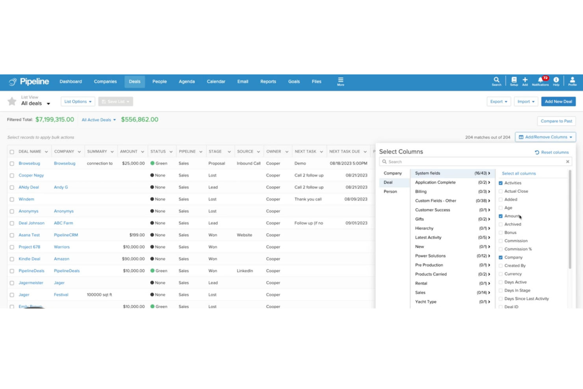Screen dimensions: 583x389
Task: Open the AMOUNT column header arrow
Action: pyautogui.click(x=142, y=152)
